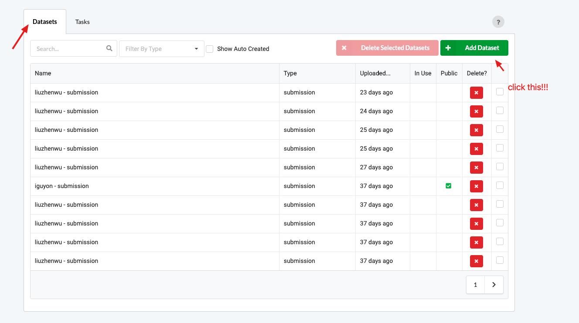
Task: Click the red delete icon in last row
Action: (x=476, y=261)
